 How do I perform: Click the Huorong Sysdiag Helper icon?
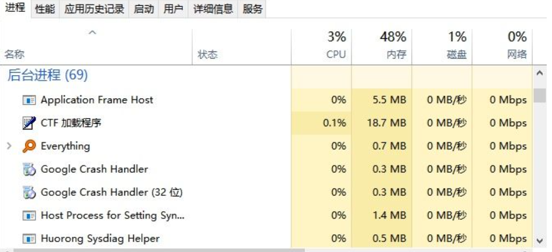pyautogui.click(x=29, y=239)
